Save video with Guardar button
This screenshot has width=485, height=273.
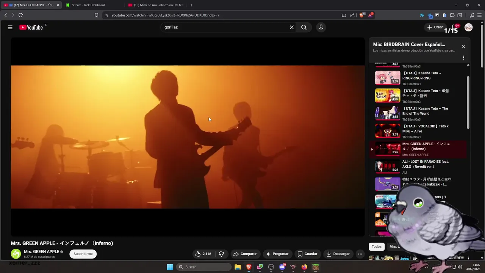click(x=307, y=254)
